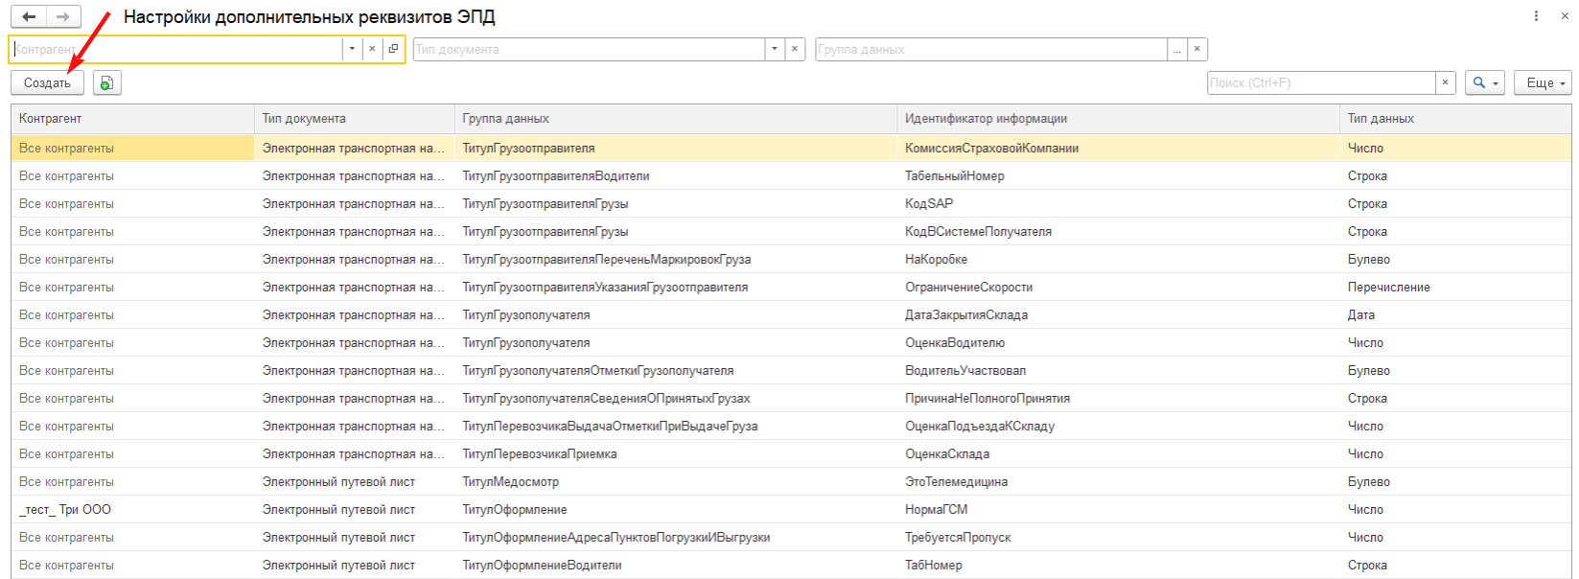Click the ellipsis button in Группа данных
Viewport: 1579px width, 579px height.
pos(1177,49)
